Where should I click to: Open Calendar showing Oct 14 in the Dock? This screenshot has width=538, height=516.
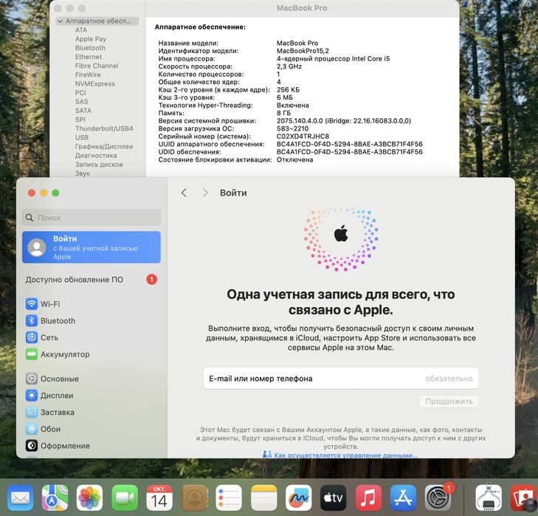click(159, 498)
